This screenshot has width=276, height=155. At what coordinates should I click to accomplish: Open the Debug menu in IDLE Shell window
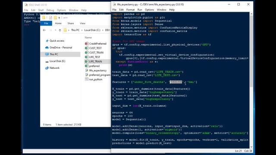(x=50, y=10)
